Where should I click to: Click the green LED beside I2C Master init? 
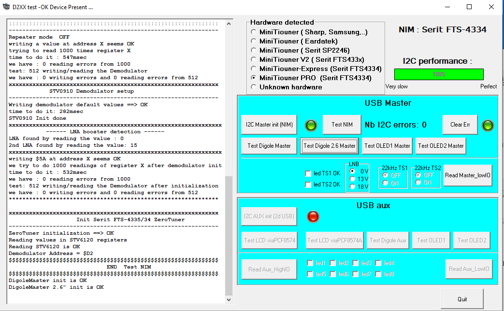pyautogui.click(x=311, y=125)
